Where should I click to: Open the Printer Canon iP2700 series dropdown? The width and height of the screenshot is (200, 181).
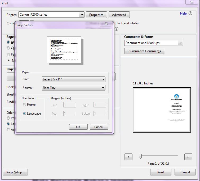click(x=51, y=15)
